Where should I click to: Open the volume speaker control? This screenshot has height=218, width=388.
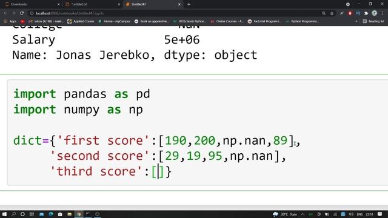352,214
